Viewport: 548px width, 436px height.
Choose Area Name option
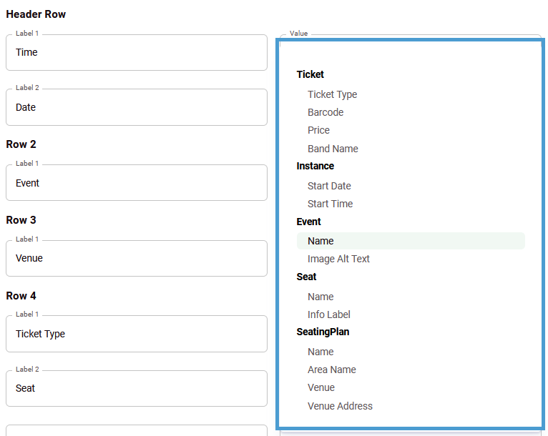[x=411, y=370]
